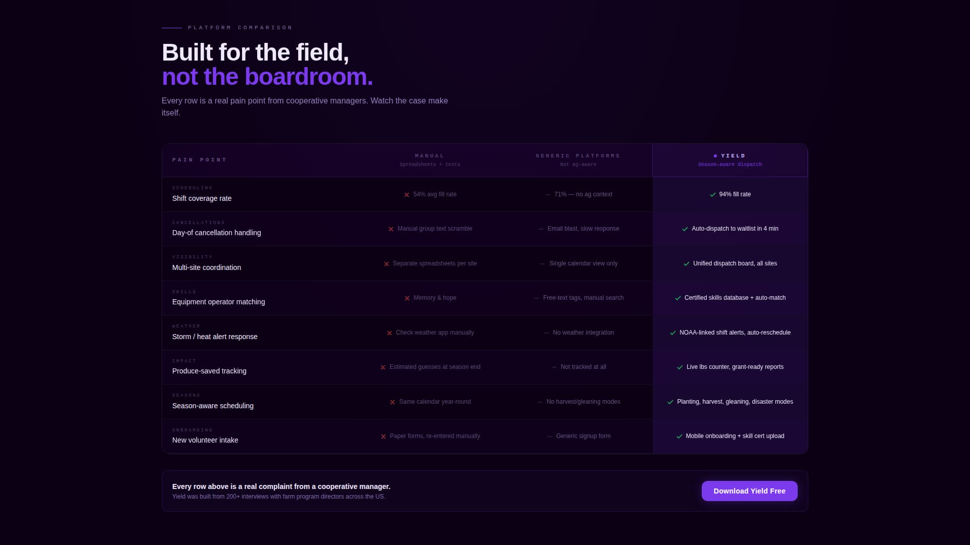The image size is (970, 545).
Task: Click Multi-site coordination row label
Action: pyautogui.click(x=206, y=267)
